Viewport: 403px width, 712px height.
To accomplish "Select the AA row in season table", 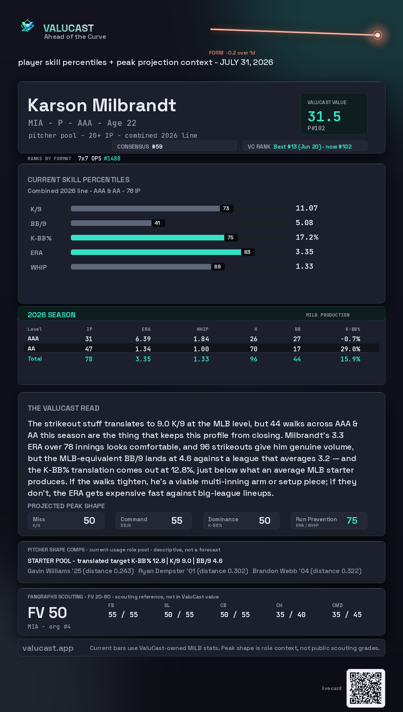I will click(x=201, y=348).
